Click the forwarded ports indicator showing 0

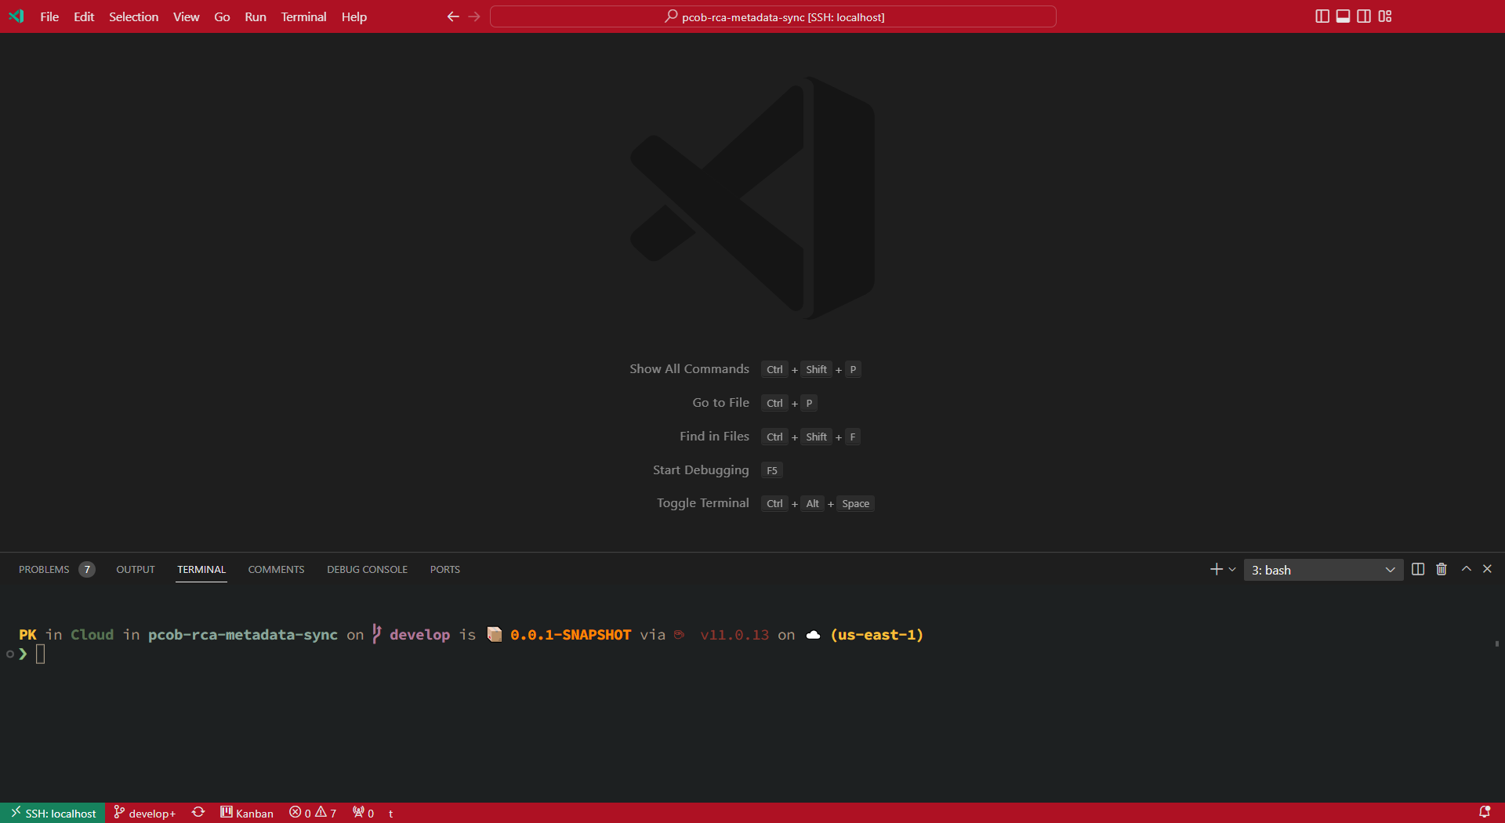click(x=363, y=813)
